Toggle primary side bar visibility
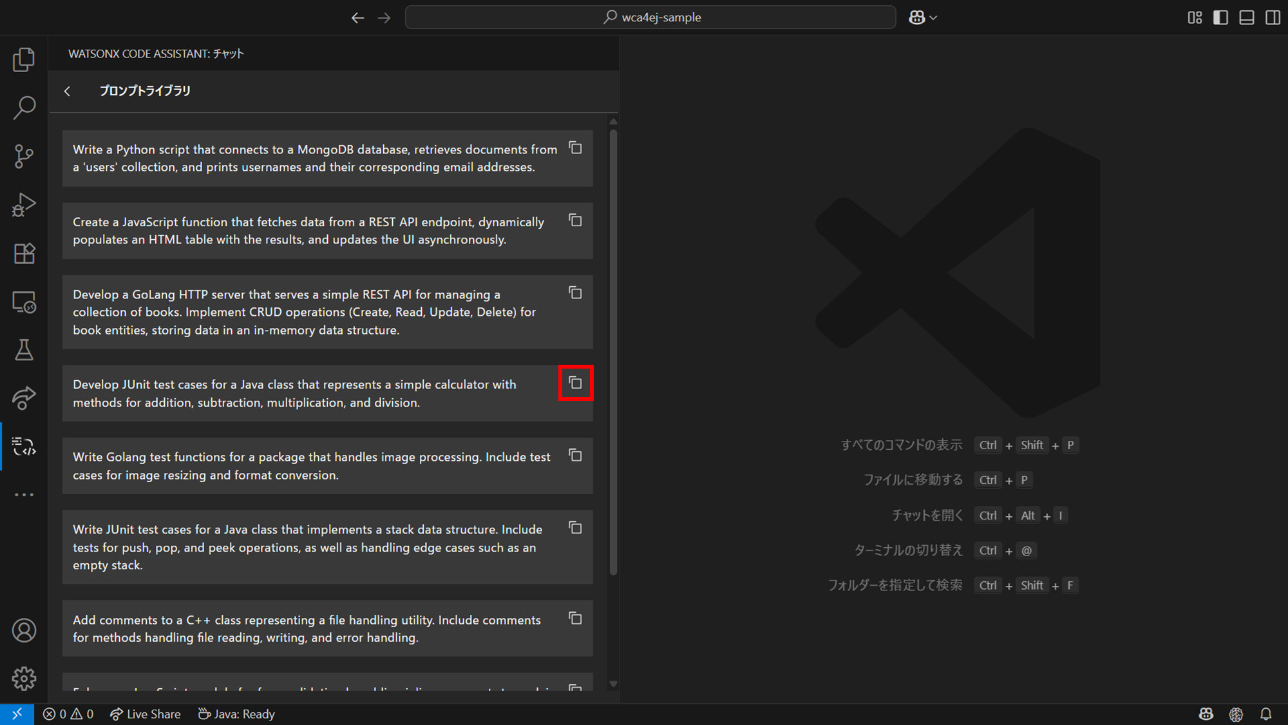1288x725 pixels. 1220,17
